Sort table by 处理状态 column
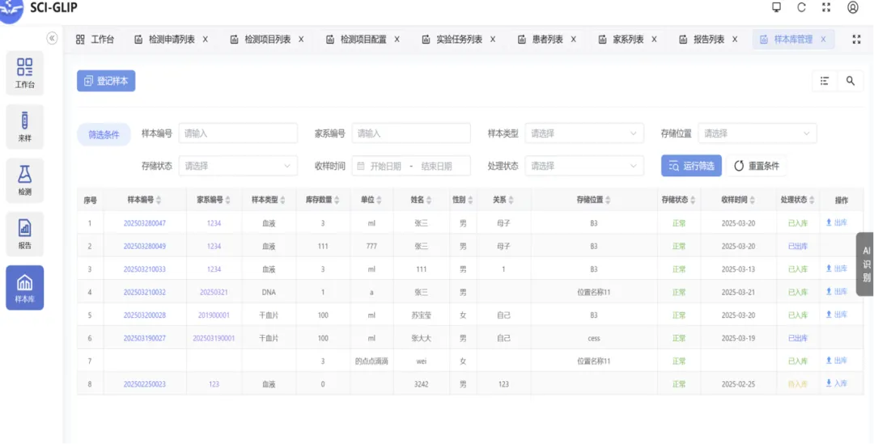Viewport: 874px width, 444px height. click(812, 200)
